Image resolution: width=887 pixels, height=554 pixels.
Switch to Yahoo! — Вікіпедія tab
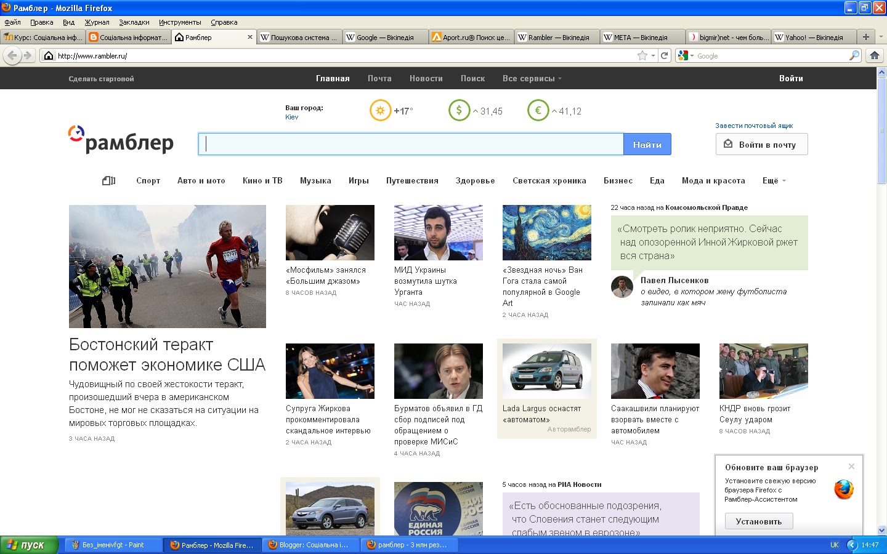click(814, 37)
